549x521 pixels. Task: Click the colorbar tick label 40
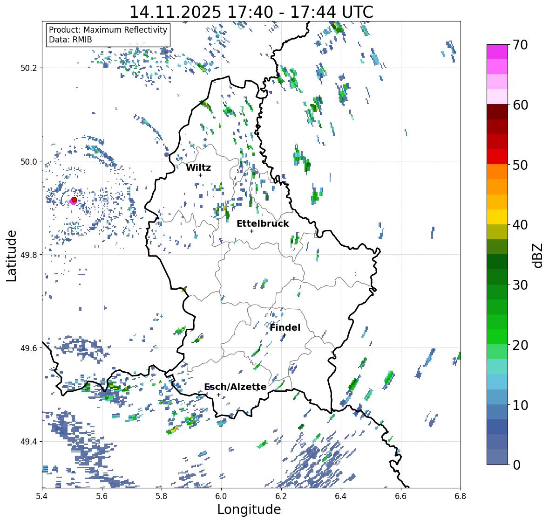520,225
